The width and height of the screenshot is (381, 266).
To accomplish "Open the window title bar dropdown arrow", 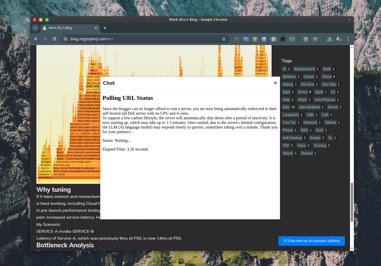I will 349,20.
